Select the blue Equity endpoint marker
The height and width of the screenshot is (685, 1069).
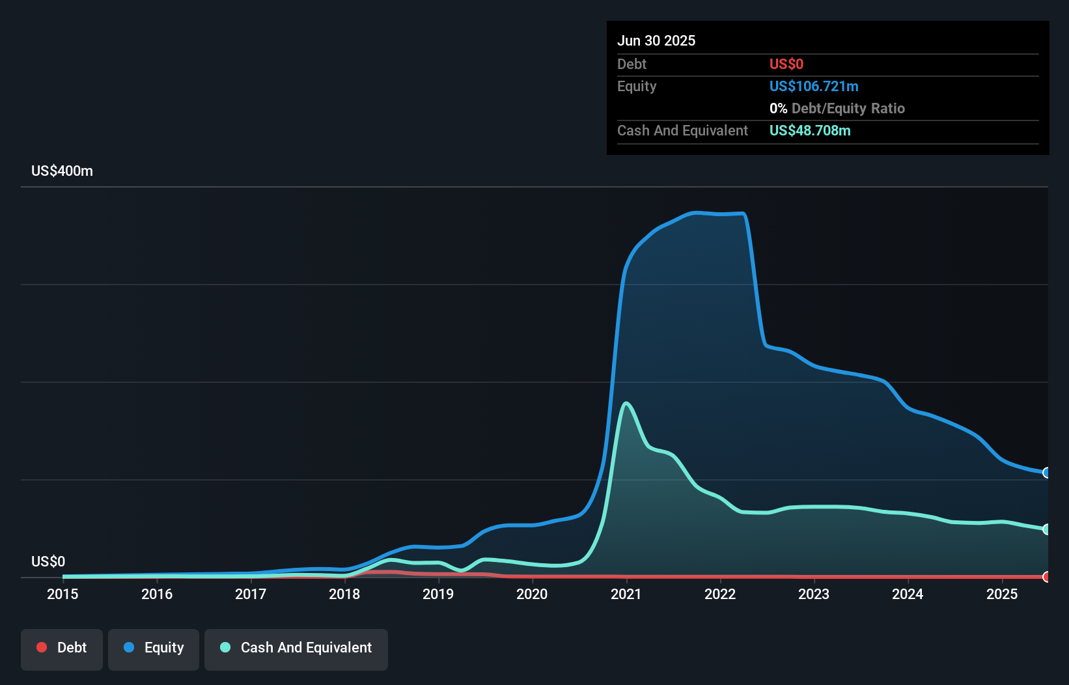click(x=1046, y=473)
